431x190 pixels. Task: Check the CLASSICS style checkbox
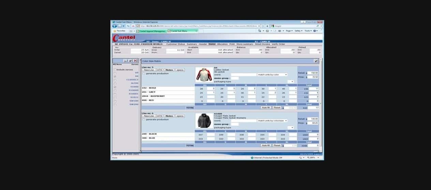pos(115,80)
